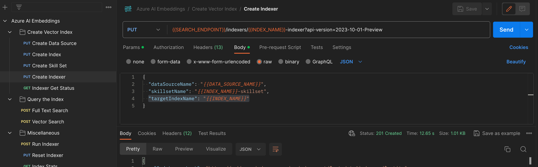Click the pencil edit mode icon
This screenshot has width=538, height=167.
(x=509, y=9)
